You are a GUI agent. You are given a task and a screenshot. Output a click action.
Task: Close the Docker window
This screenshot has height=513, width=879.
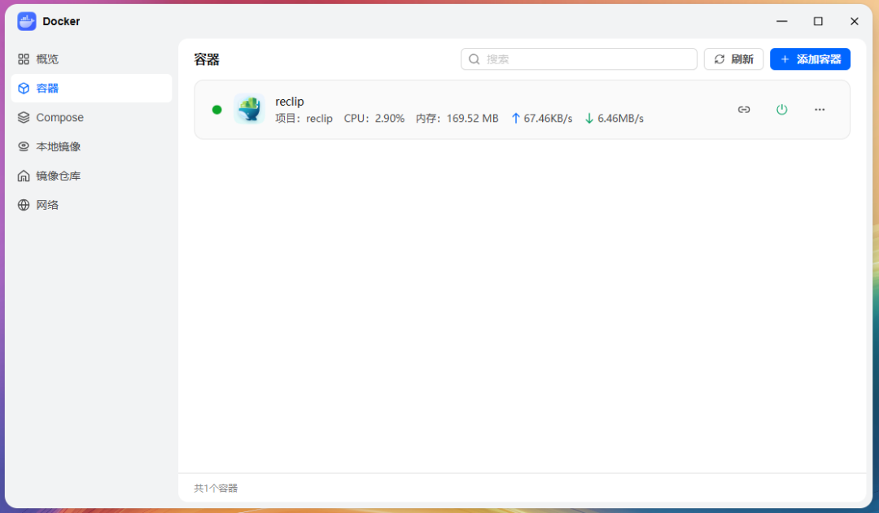(854, 21)
